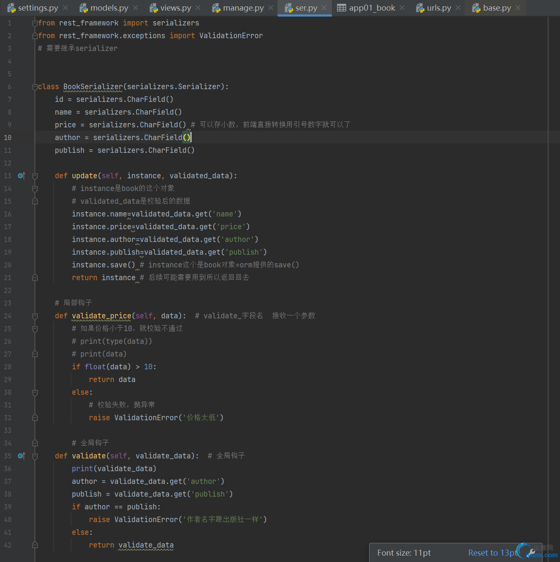This screenshot has height=562, width=560.
Task: Switch to the manage.py tab
Action: pyautogui.click(x=243, y=8)
